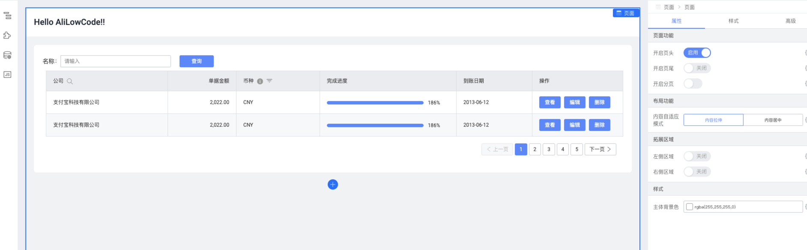807x250 pixels.
Task: Click the first 页面 breadcrumb item
Action: 669,7
